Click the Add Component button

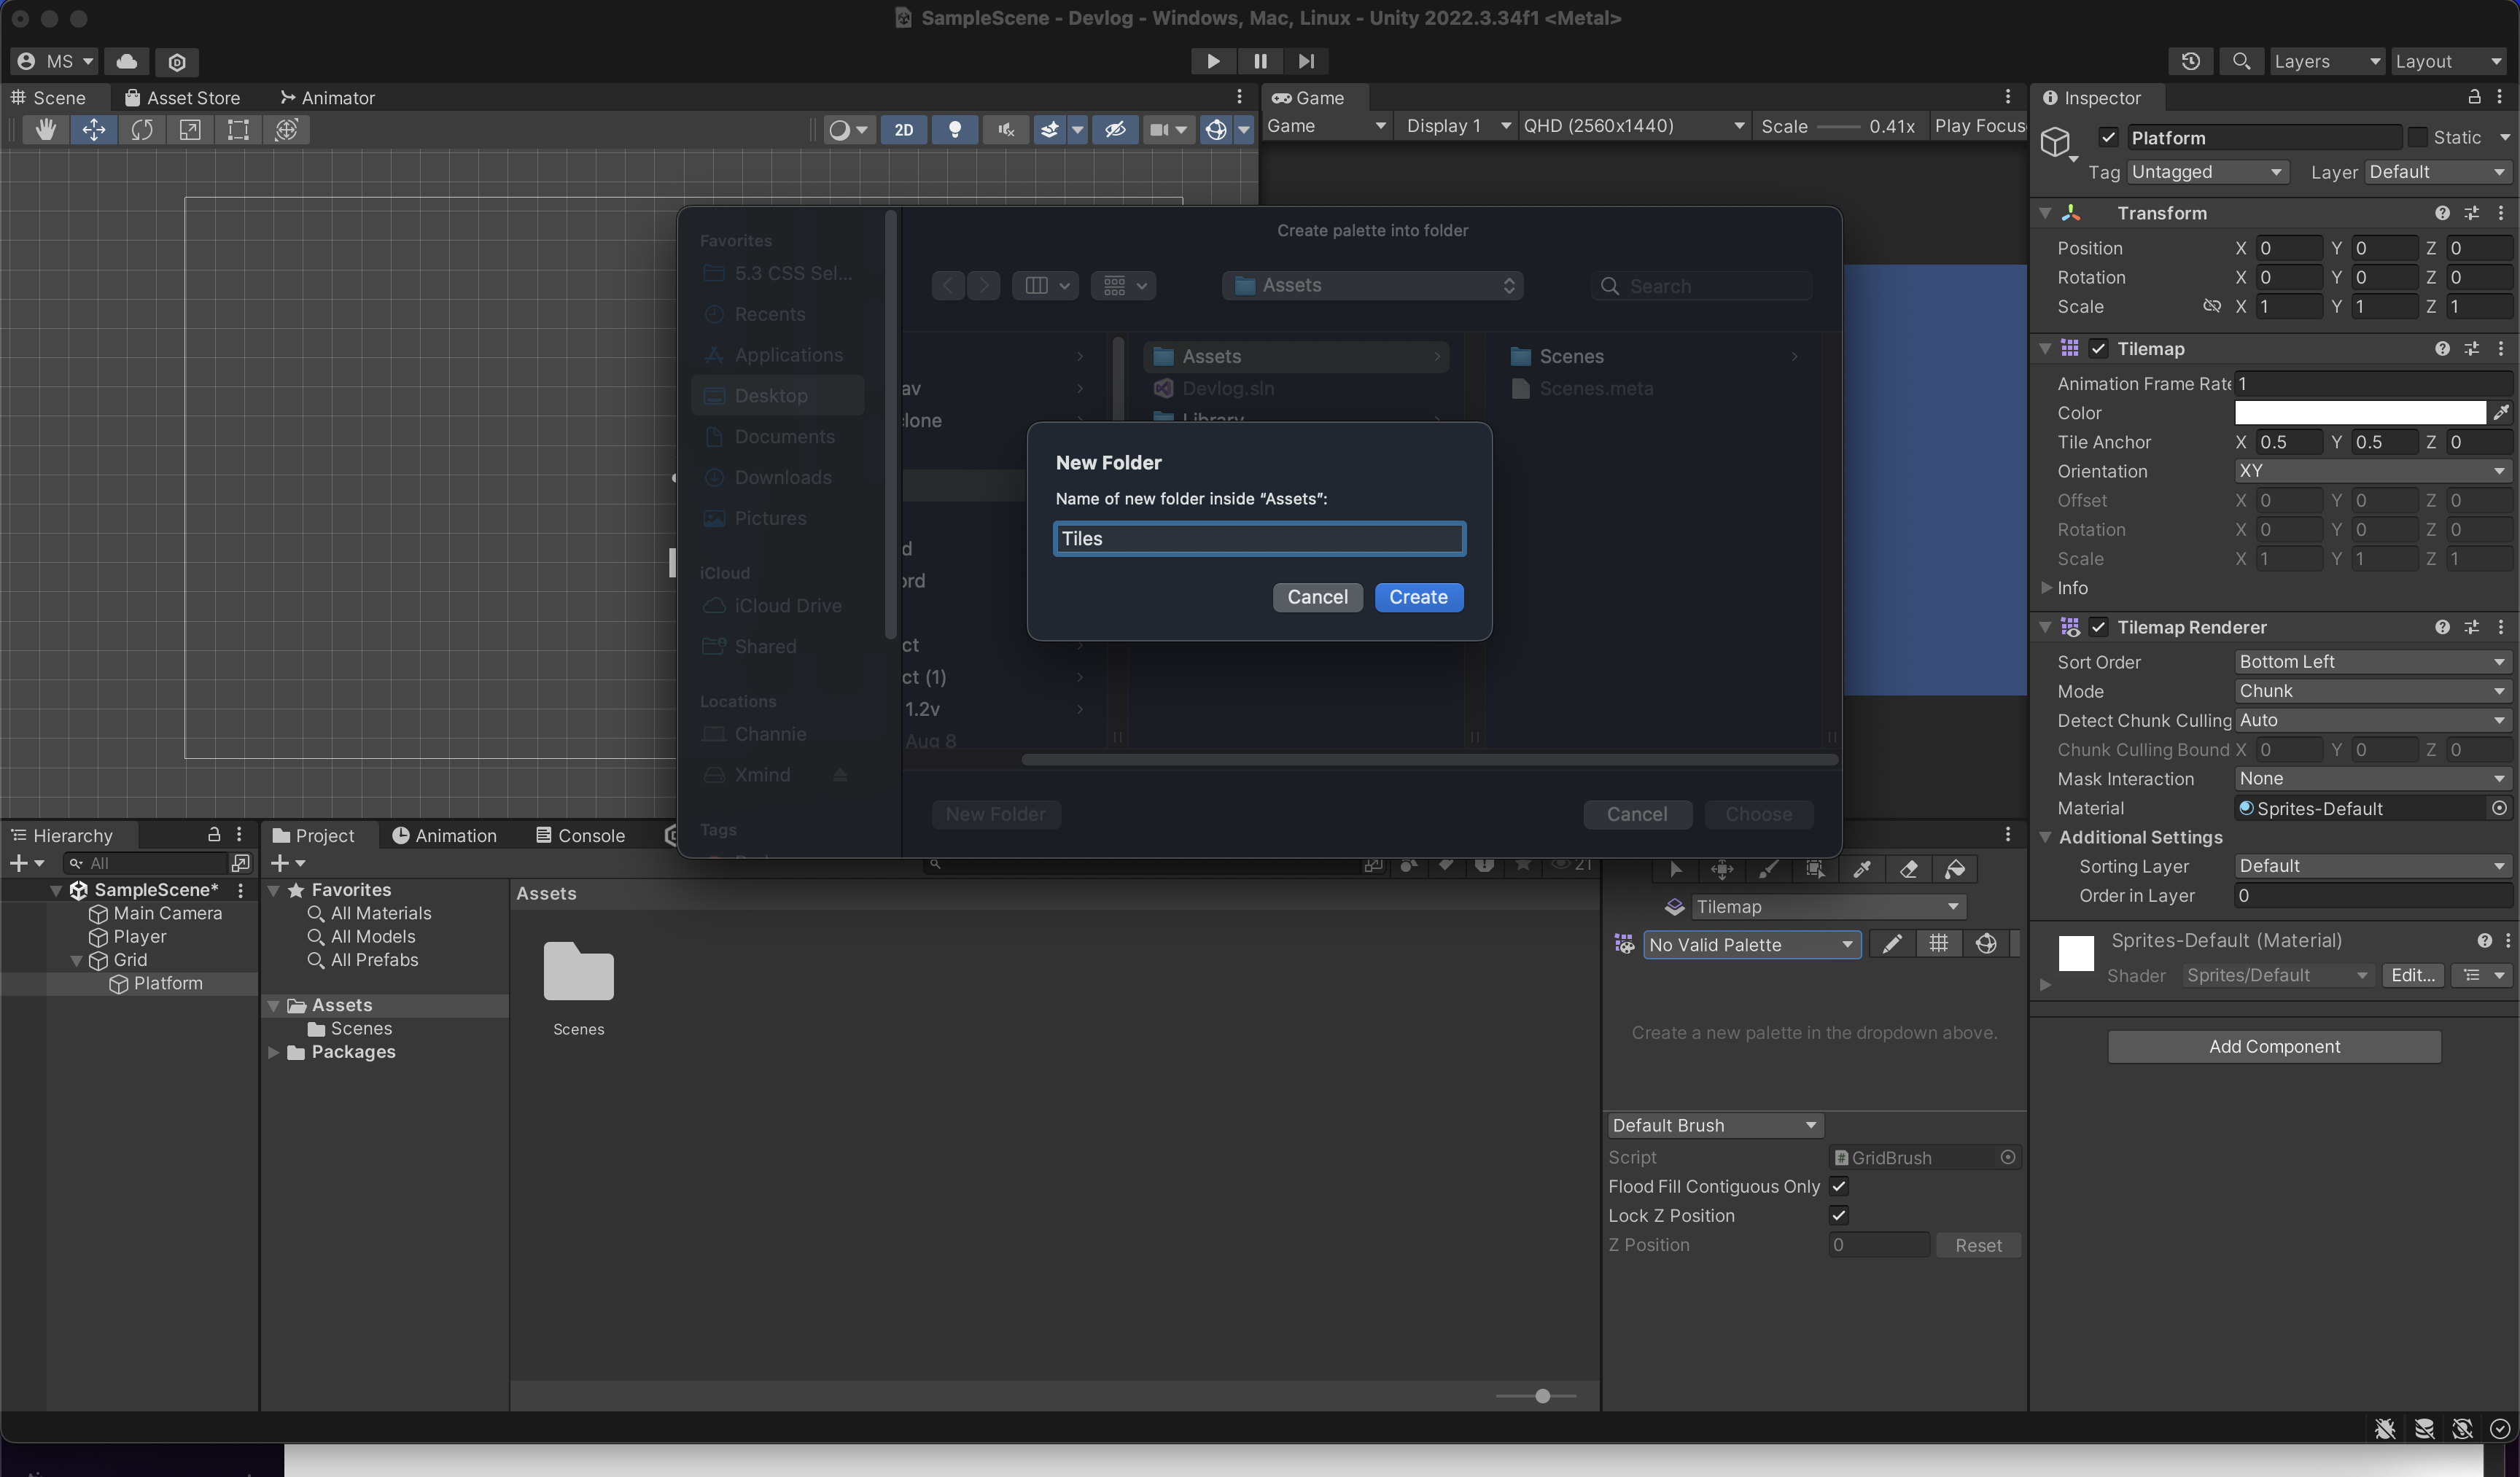click(x=2273, y=1047)
